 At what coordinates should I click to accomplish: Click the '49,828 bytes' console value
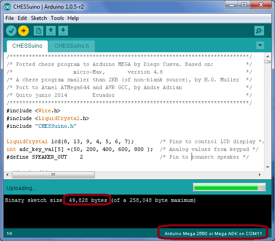pos(88,200)
